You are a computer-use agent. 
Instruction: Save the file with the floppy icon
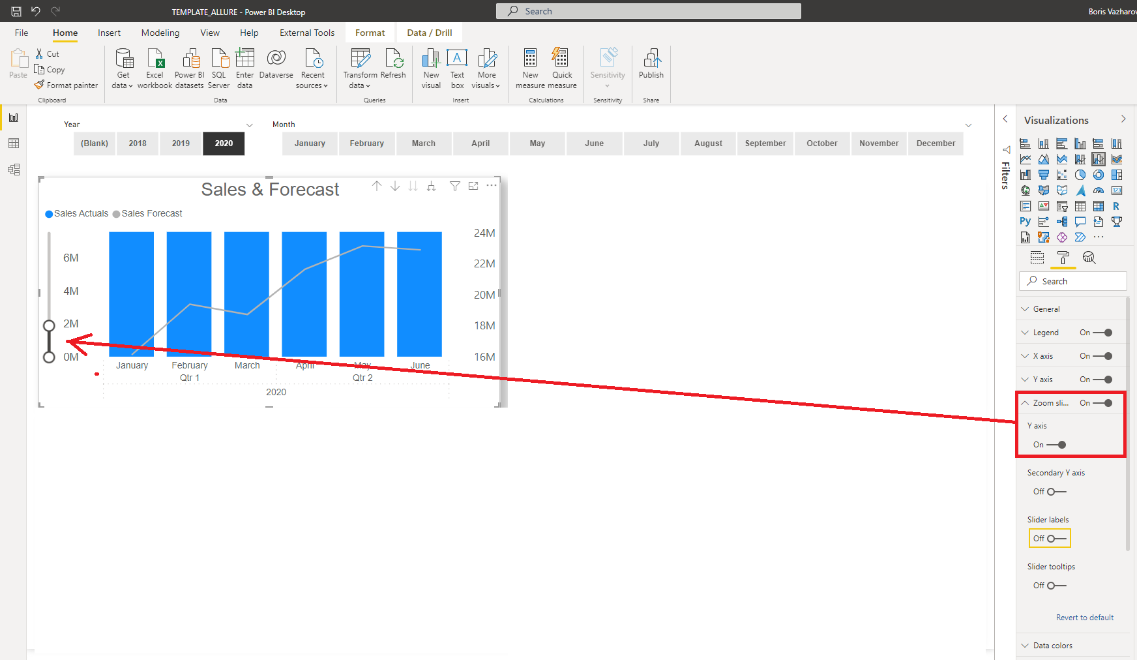point(16,11)
